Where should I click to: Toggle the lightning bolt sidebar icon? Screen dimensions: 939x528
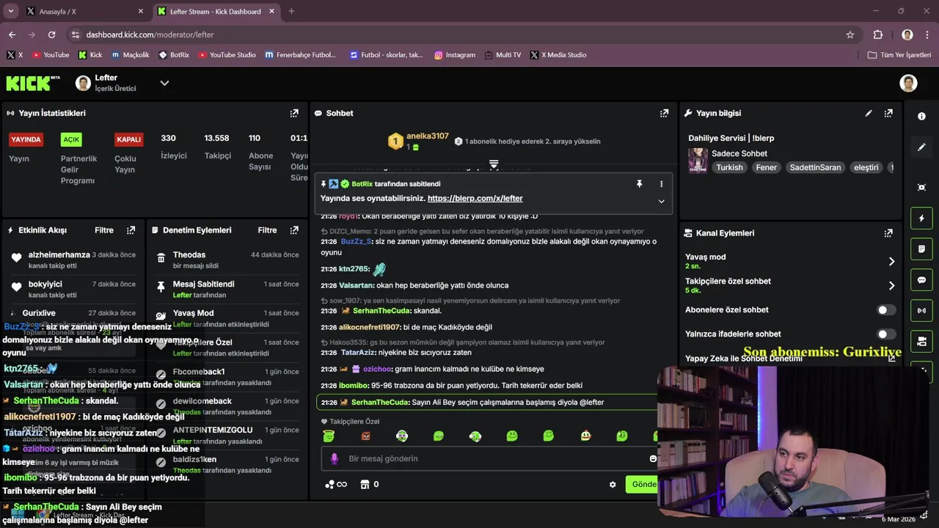(922, 219)
